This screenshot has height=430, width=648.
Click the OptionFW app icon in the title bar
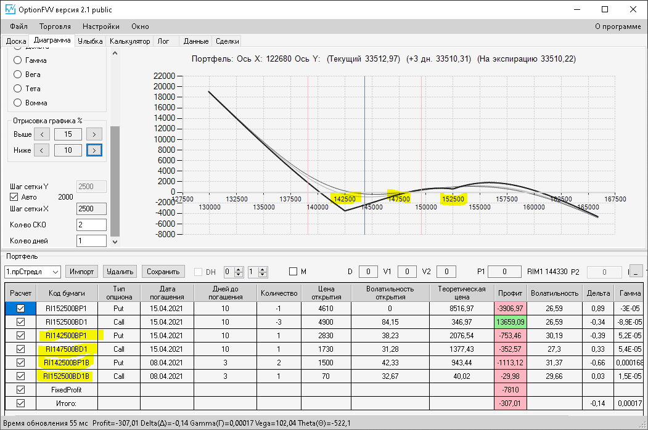pyautogui.click(x=10, y=9)
